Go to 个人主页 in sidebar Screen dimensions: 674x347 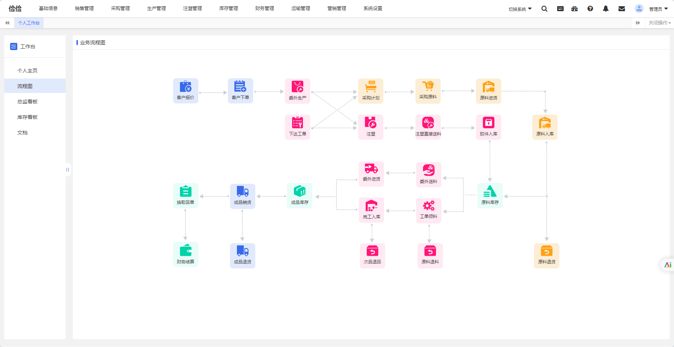[x=35, y=71]
